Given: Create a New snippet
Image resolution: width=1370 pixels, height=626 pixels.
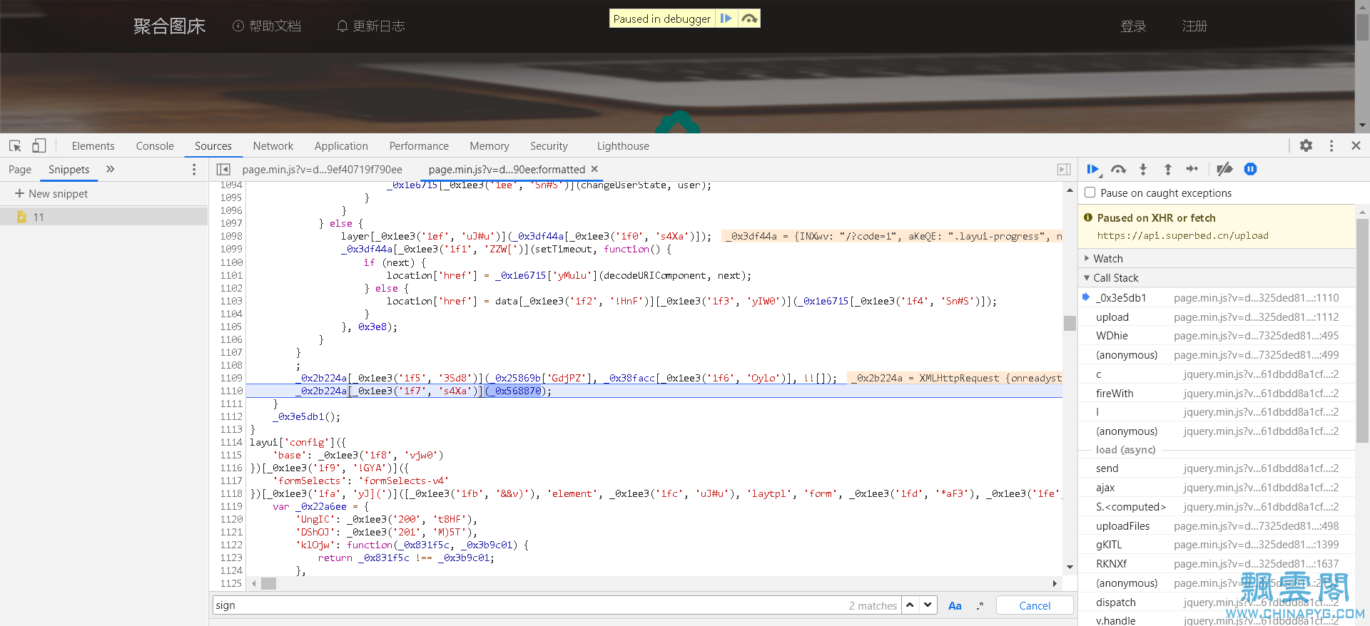Looking at the screenshot, I should coord(51,193).
